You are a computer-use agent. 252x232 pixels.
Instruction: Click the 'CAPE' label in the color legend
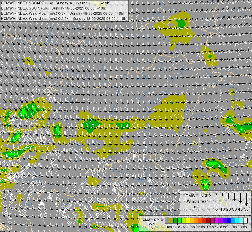pyautogui.click(x=152, y=224)
